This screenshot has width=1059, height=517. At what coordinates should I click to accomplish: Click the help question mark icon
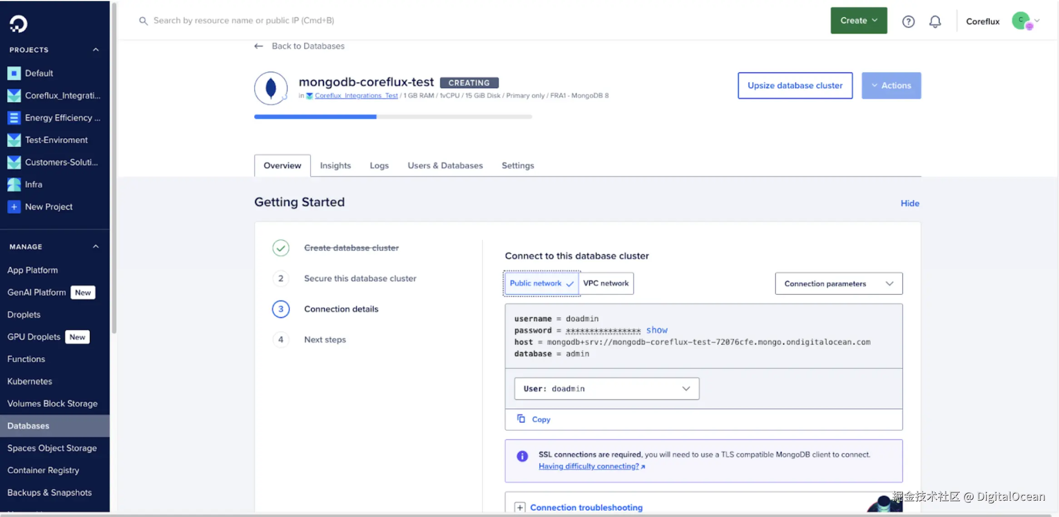pyautogui.click(x=908, y=21)
